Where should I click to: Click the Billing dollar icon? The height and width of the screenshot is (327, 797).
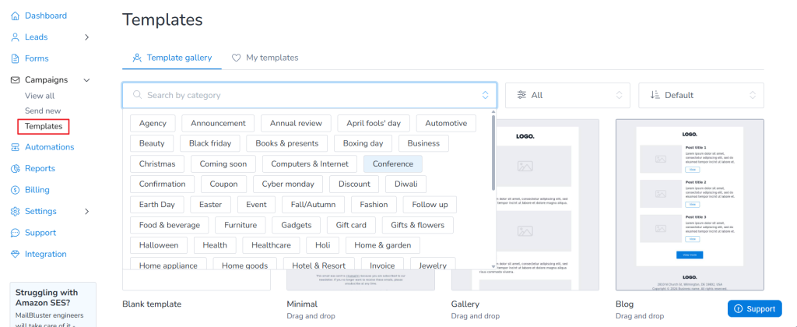(x=16, y=190)
